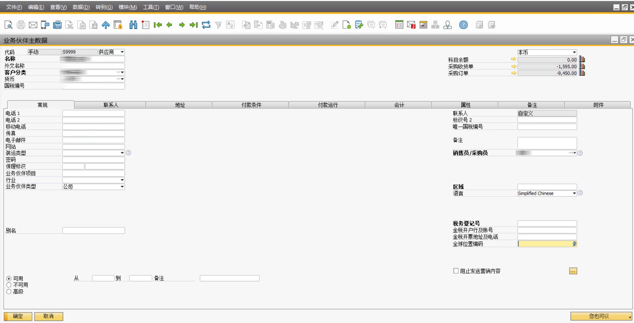Image resolution: width=634 pixels, height=323 pixels.
Task: Switch to the 地址 tab
Action: click(179, 105)
